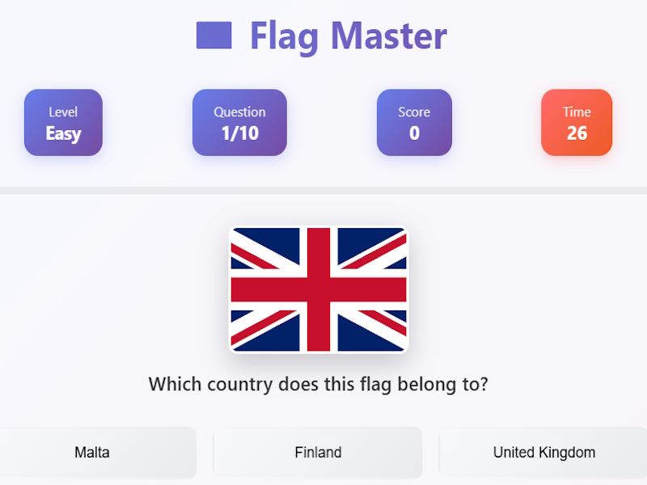
Task: Click the Question 1/10 progress card
Action: pos(239,123)
